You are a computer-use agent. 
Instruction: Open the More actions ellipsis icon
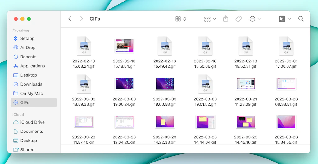tap(252, 19)
